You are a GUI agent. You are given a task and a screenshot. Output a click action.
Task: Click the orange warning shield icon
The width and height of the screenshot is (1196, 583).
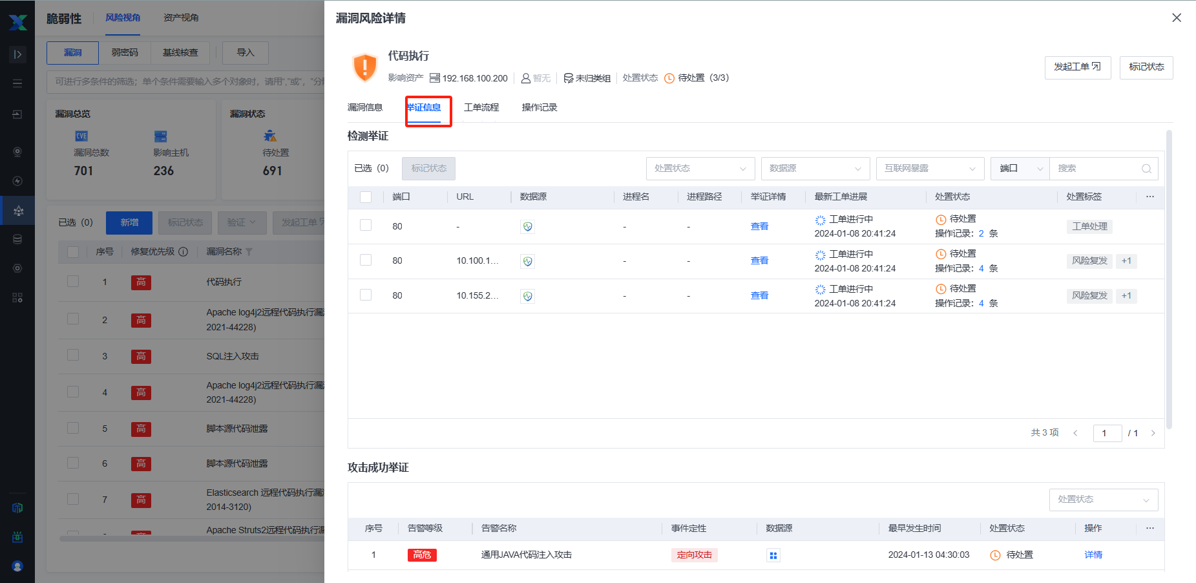click(365, 67)
